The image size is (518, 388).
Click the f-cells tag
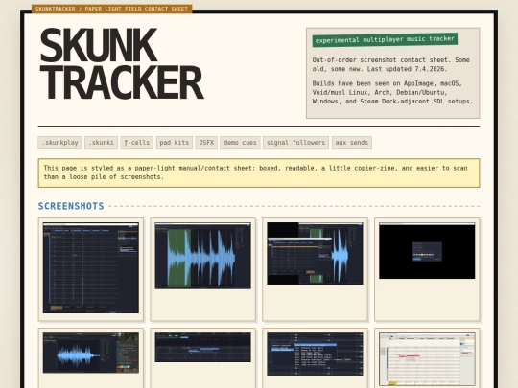[x=137, y=143]
